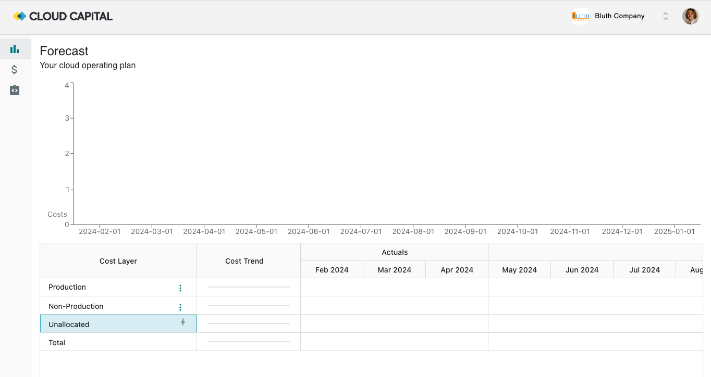Image resolution: width=711 pixels, height=377 pixels.
Task: Click the Bluth Company logo thumbnail
Action: (x=580, y=16)
